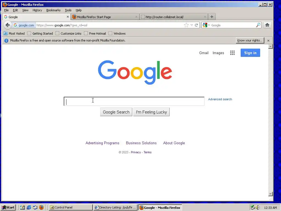Bookmark this page with the star icon
Image resolution: width=281 pixels, height=211 pixels.
point(186,25)
